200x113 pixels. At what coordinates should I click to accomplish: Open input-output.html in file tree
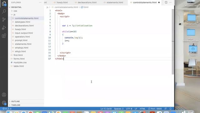tap(24, 33)
